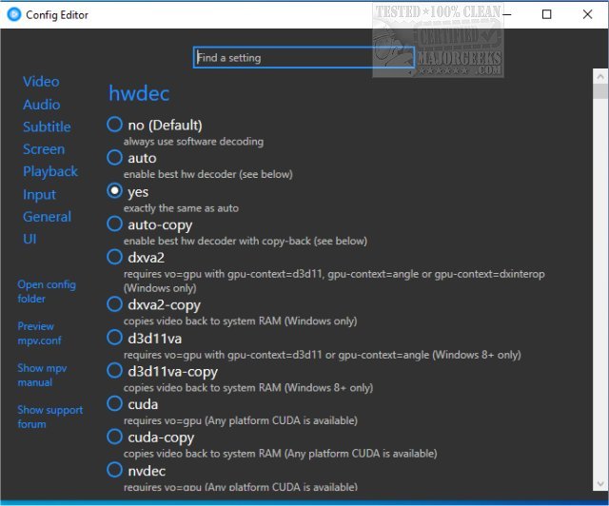Click 'requires vo=gpu (Any platform CUDA is available)' under cuda
The height and width of the screenshot is (506, 609).
241,420
